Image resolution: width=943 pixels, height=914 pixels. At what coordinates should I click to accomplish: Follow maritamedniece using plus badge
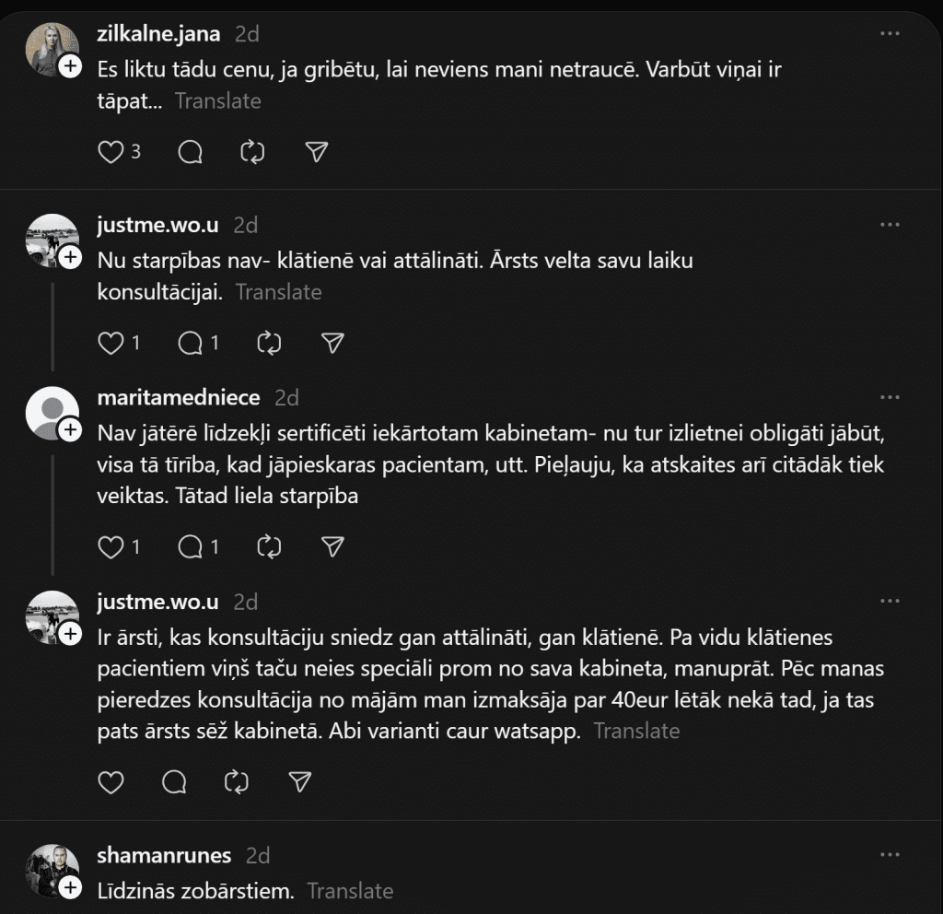70,430
